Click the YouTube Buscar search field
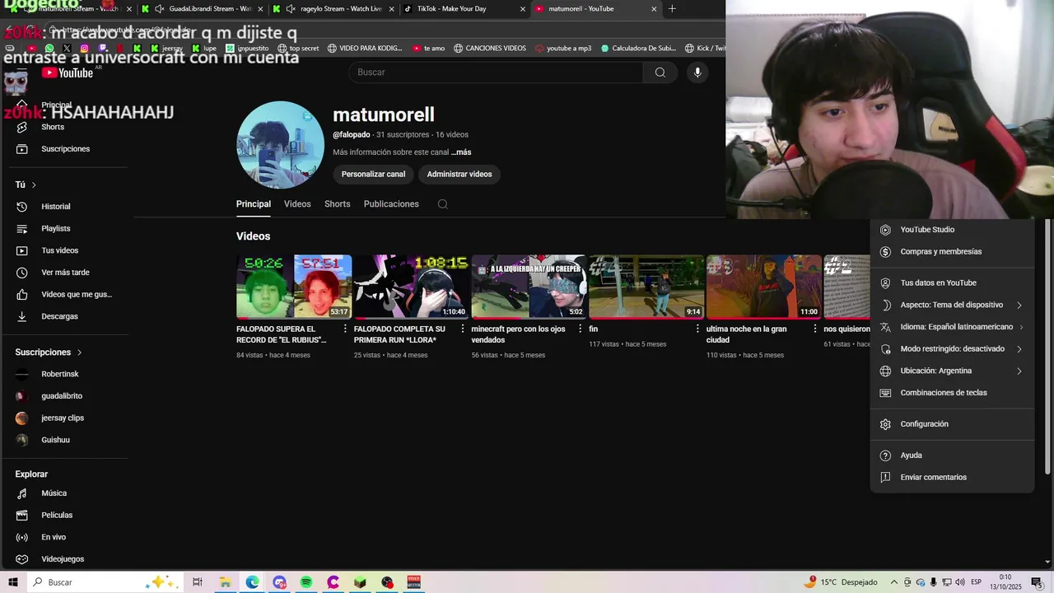Viewport: 1054px width, 593px height. click(496, 72)
